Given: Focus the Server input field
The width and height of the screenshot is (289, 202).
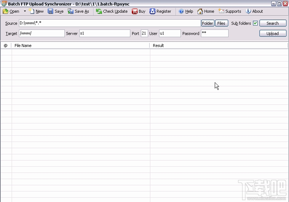Looking at the screenshot, I should [105, 33].
